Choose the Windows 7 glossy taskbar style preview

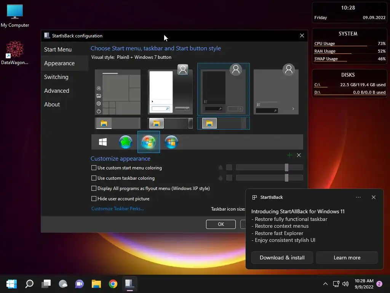point(170,123)
